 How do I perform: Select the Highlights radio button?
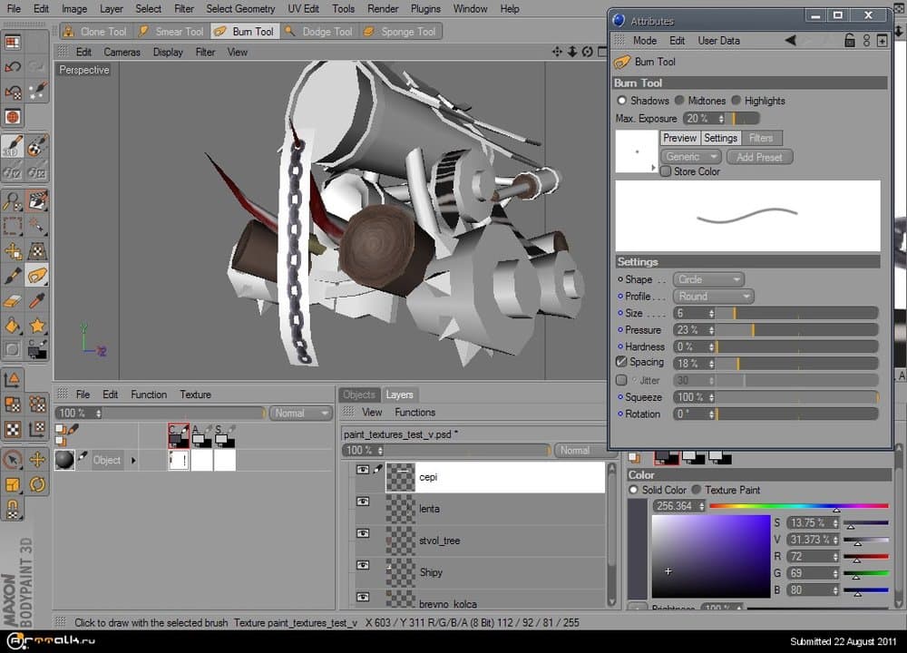[x=736, y=101]
